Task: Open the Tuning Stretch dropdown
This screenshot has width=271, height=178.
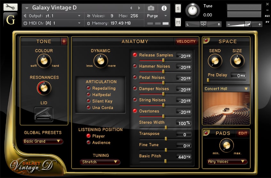Action: click(100, 162)
